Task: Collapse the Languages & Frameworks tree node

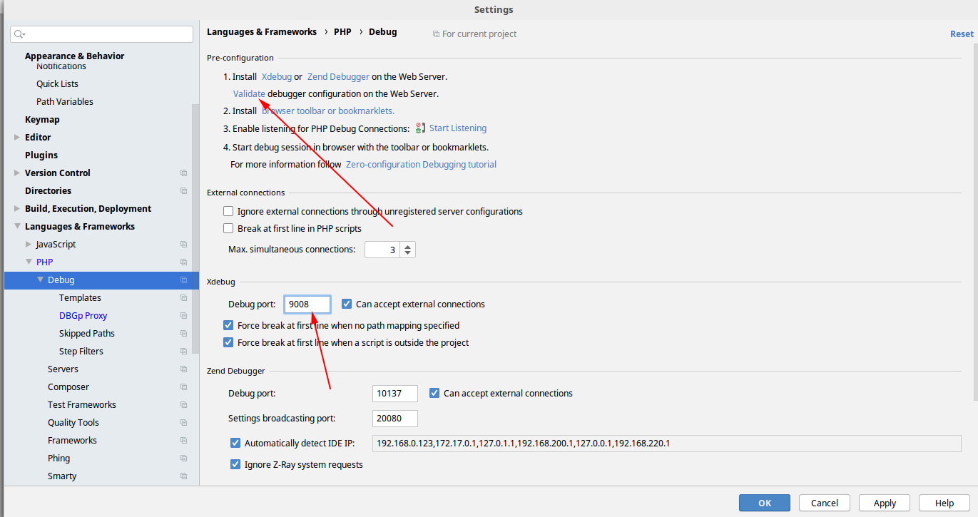Action: (18, 226)
